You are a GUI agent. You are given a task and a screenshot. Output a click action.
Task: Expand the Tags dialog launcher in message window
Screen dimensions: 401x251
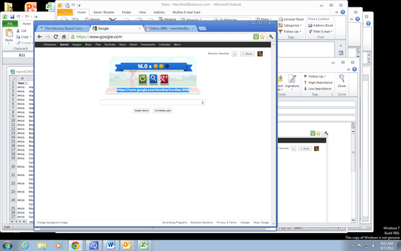332,94
